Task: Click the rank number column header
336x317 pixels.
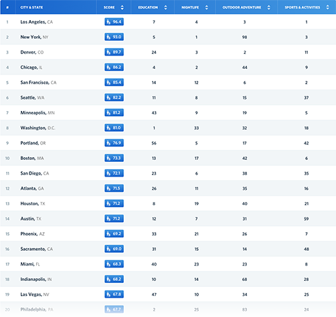Action: point(7,7)
